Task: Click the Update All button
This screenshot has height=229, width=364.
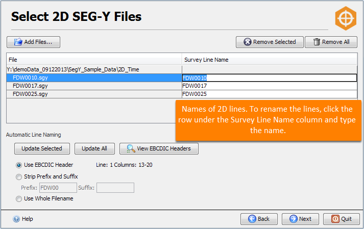Action: tap(94, 149)
